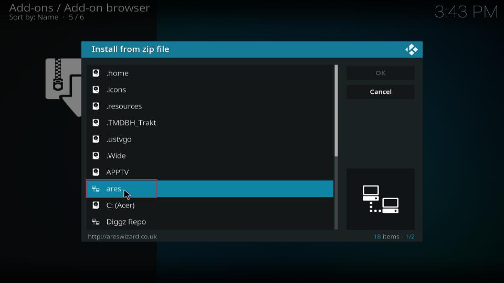Image resolution: width=504 pixels, height=283 pixels.
Task: Click the network icon beside Diggz Repo
Action: click(x=96, y=222)
